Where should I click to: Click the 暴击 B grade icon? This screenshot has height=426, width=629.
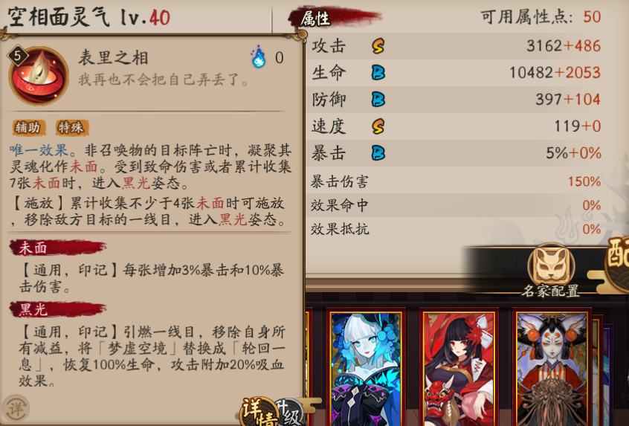(x=378, y=153)
